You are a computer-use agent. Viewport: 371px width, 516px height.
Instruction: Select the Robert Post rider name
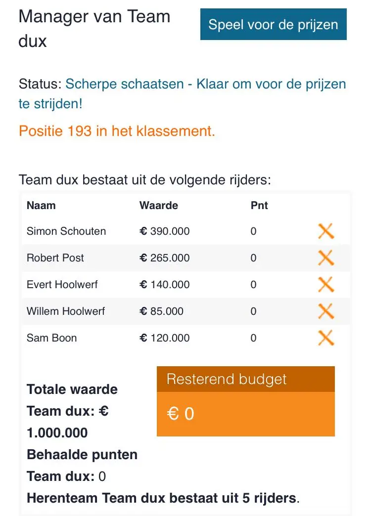[55, 258]
